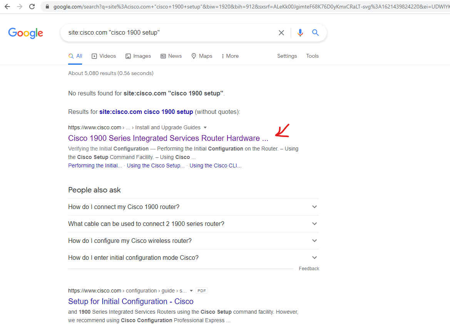Switch to the Videos tab
This screenshot has height=331, width=450.
104,56
